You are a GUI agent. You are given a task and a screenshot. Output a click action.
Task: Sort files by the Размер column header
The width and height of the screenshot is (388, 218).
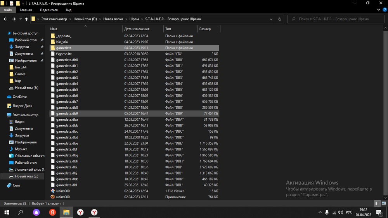pos(205,29)
